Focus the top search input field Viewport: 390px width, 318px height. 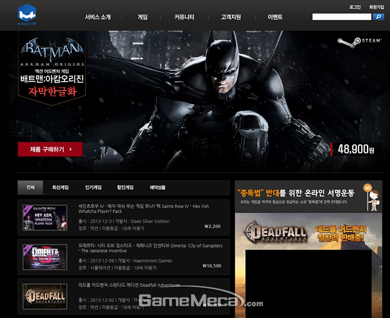[x=342, y=17]
